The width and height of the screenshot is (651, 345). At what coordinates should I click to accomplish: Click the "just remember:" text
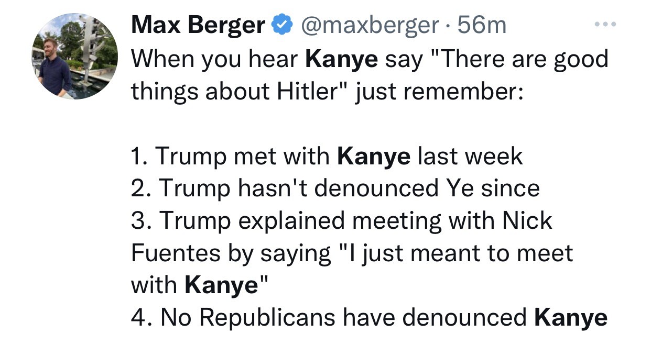coord(438,92)
